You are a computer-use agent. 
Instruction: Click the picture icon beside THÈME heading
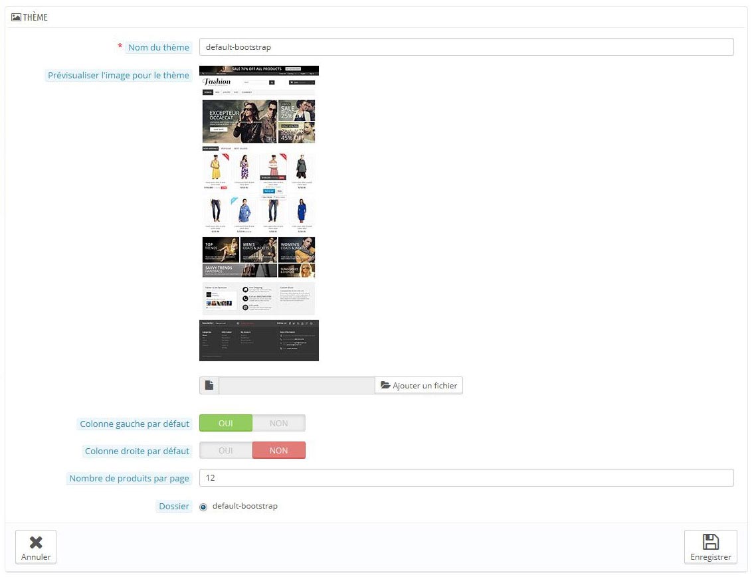coord(16,17)
